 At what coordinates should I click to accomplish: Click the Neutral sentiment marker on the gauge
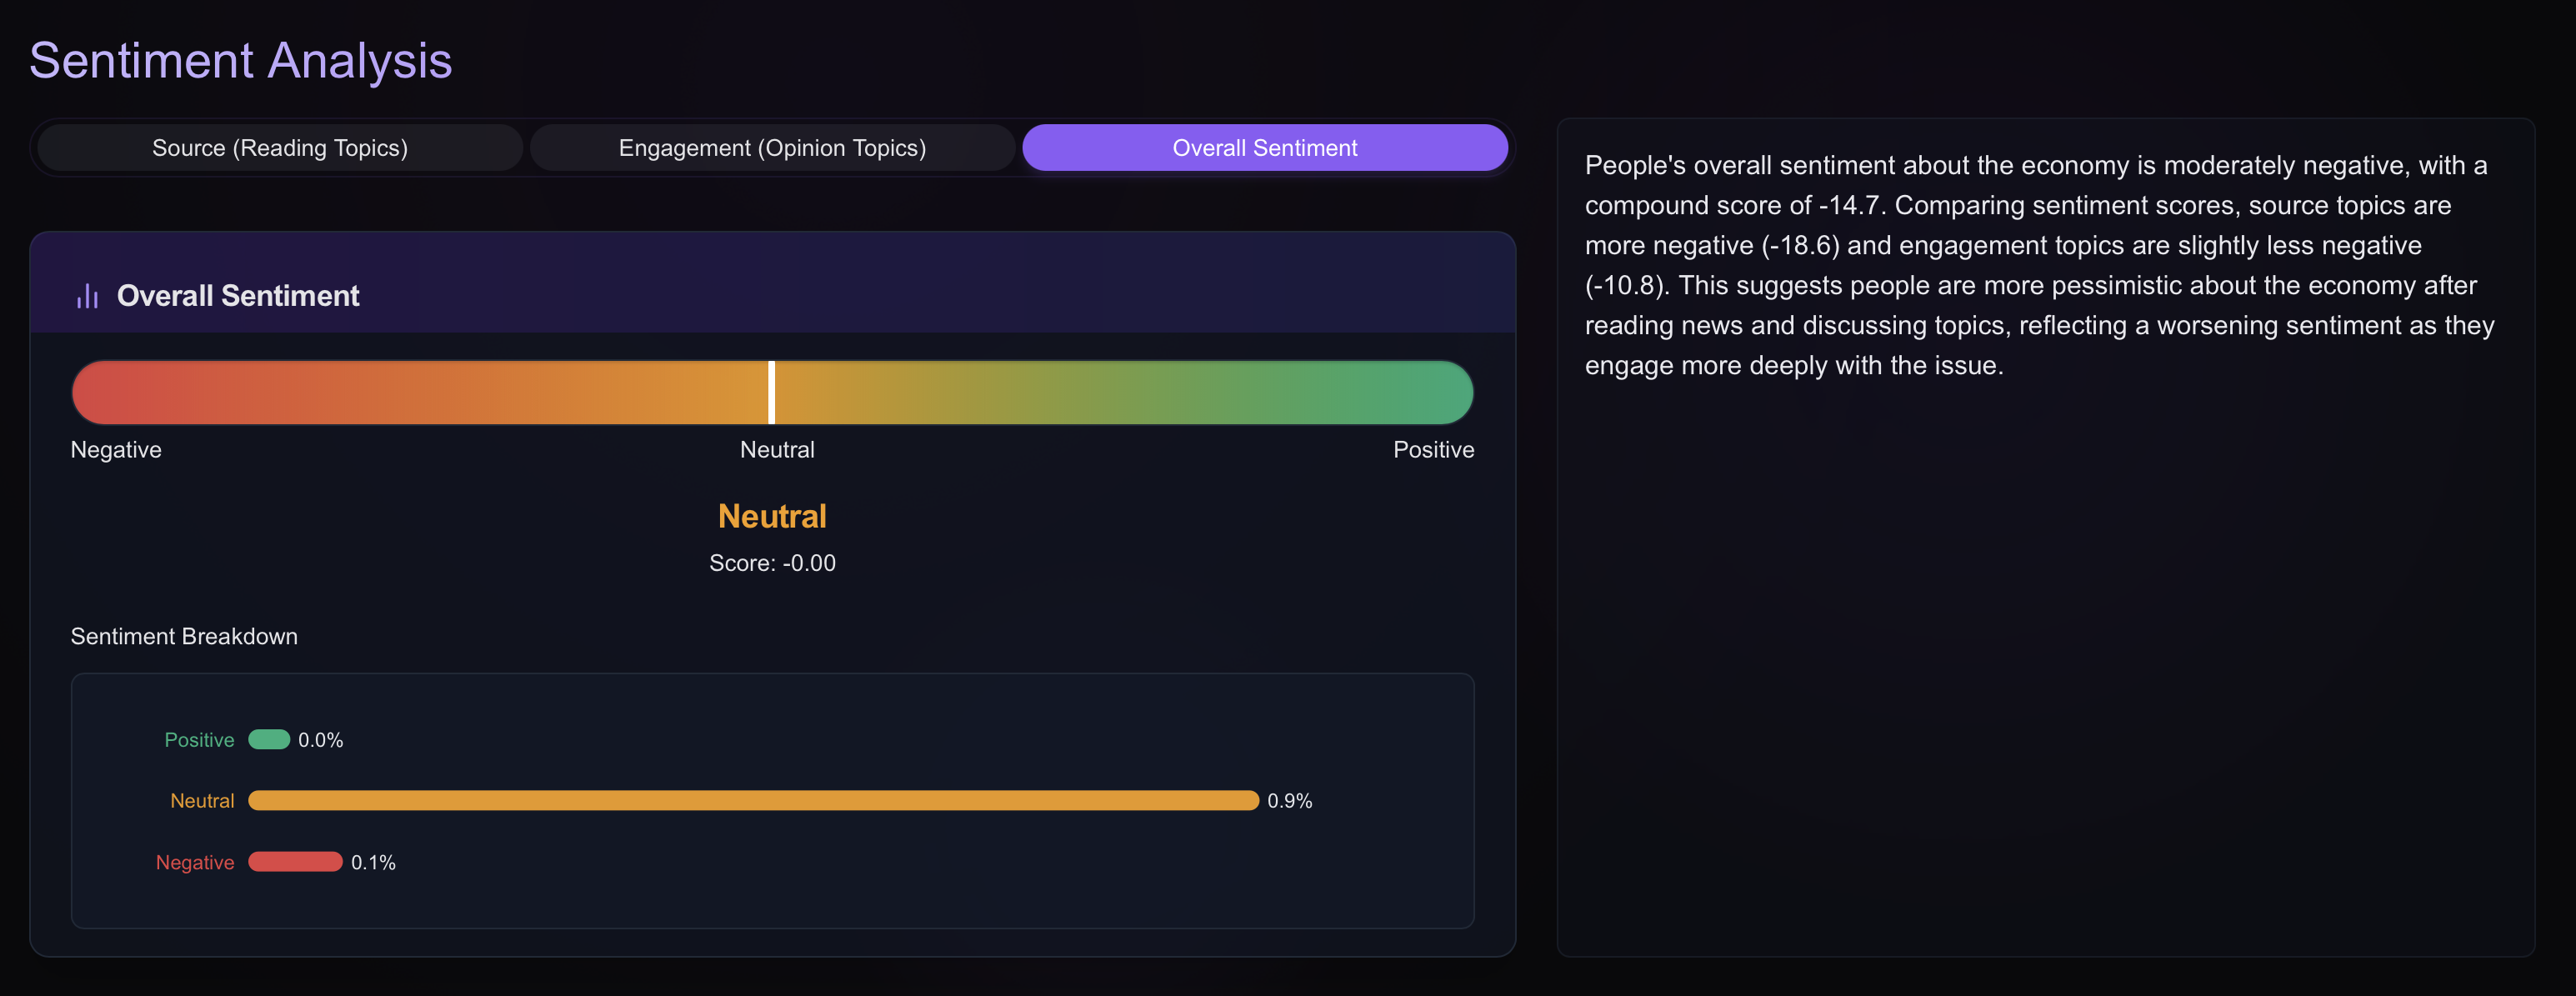click(x=772, y=392)
